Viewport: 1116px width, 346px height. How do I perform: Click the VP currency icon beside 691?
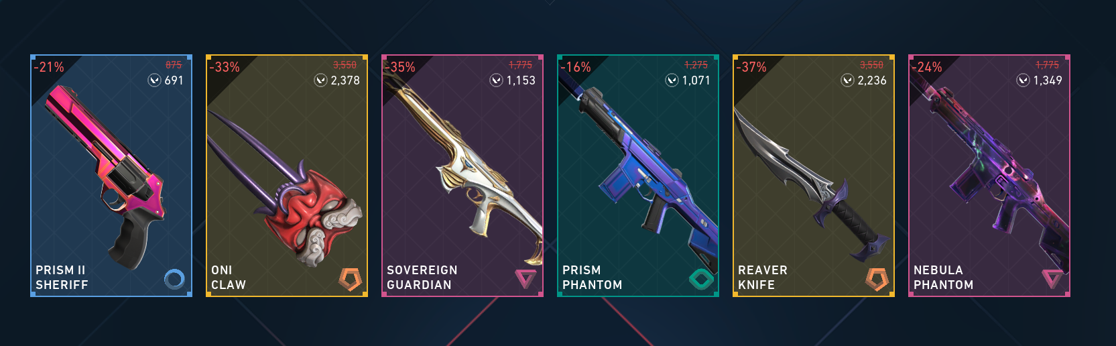point(154,80)
